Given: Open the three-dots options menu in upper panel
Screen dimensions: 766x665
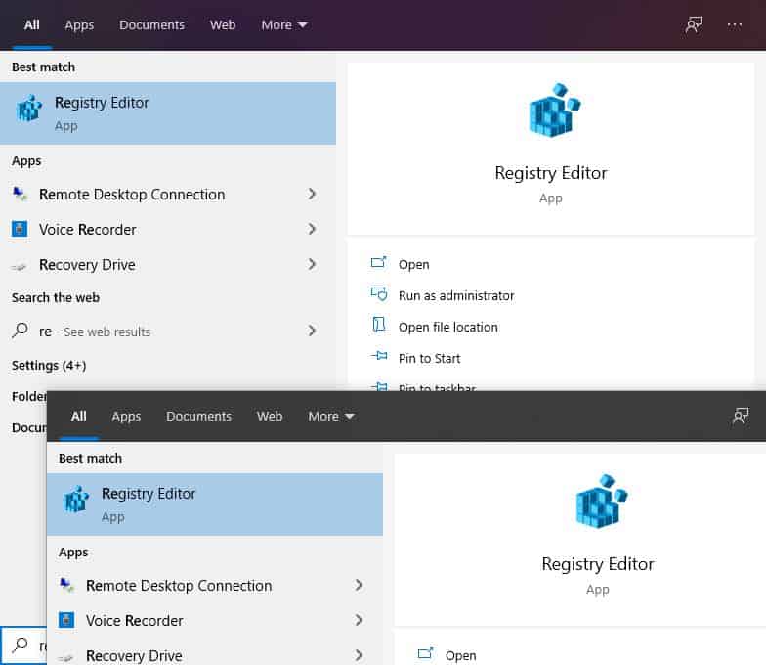Looking at the screenshot, I should pyautogui.click(x=735, y=25).
